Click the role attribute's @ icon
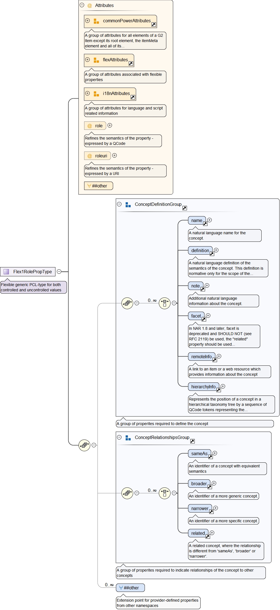 (x=90, y=126)
